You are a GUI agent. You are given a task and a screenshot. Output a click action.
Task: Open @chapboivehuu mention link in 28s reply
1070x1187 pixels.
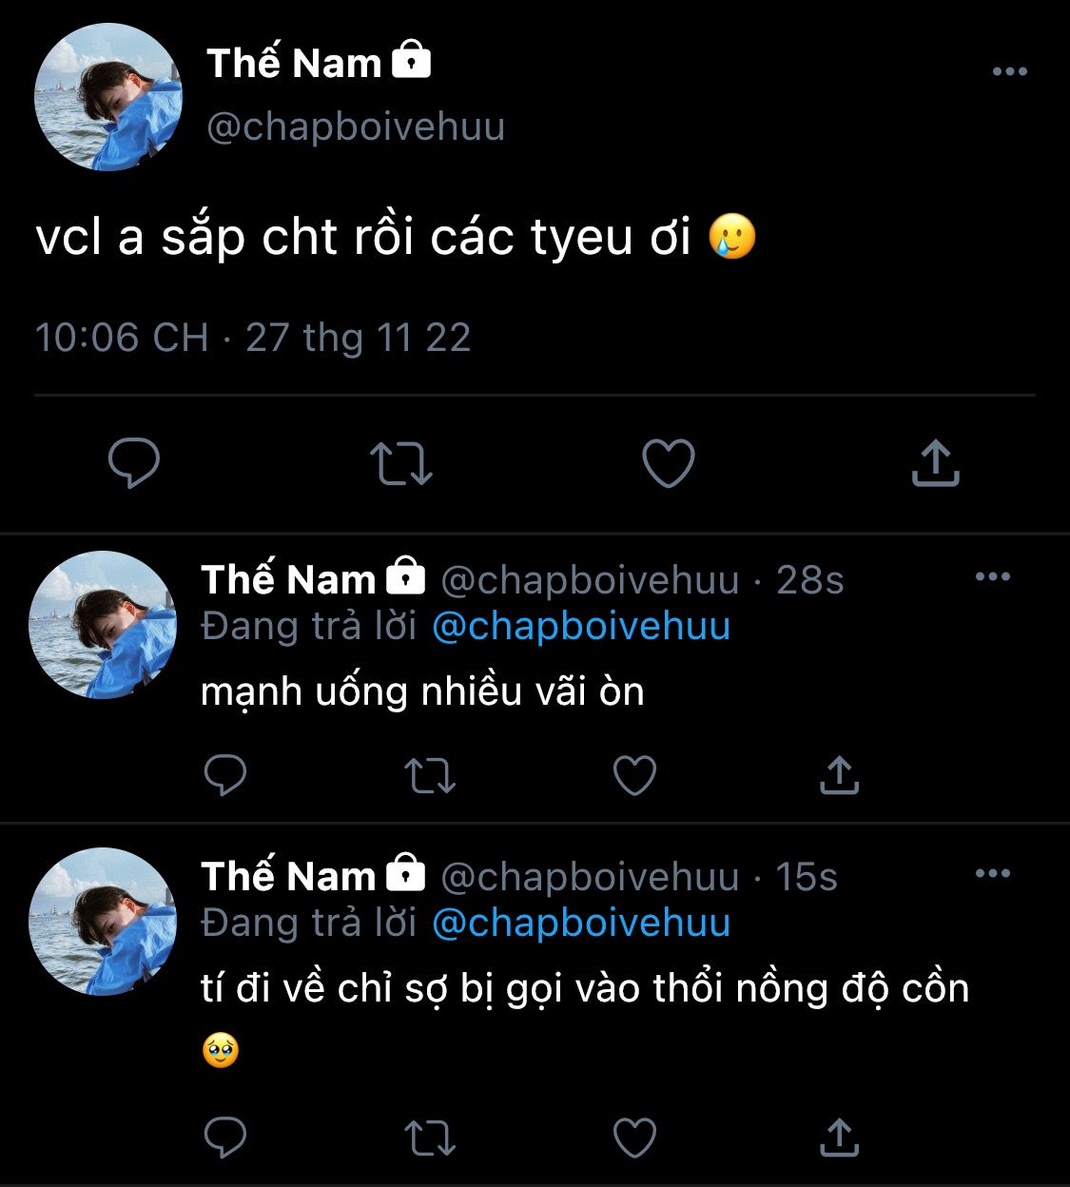tap(581, 627)
